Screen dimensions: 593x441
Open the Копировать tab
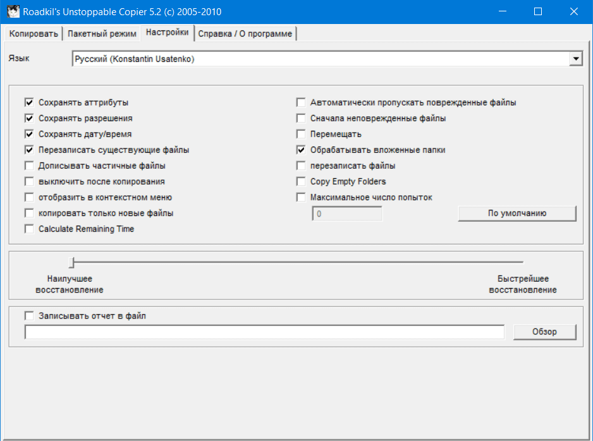(34, 33)
